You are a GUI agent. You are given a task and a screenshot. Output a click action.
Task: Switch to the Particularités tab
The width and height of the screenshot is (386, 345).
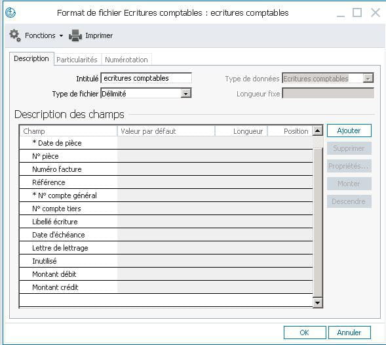(77, 60)
